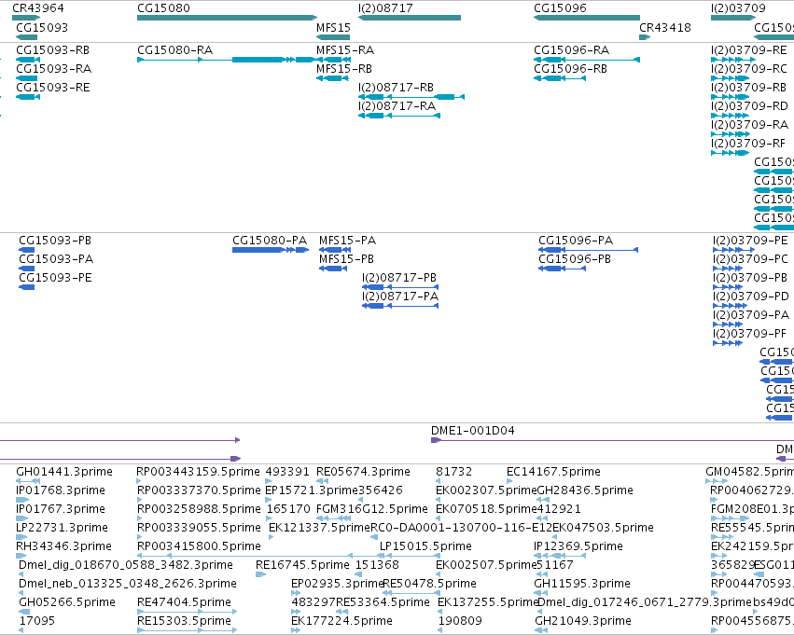
Task: Click the l(2)03709-RC transcript
Action: tap(730, 78)
